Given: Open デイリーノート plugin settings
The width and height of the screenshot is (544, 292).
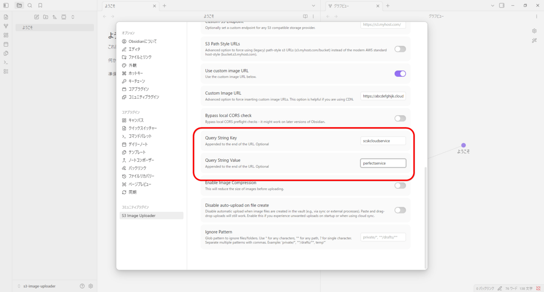Looking at the screenshot, I should pos(152,144).
